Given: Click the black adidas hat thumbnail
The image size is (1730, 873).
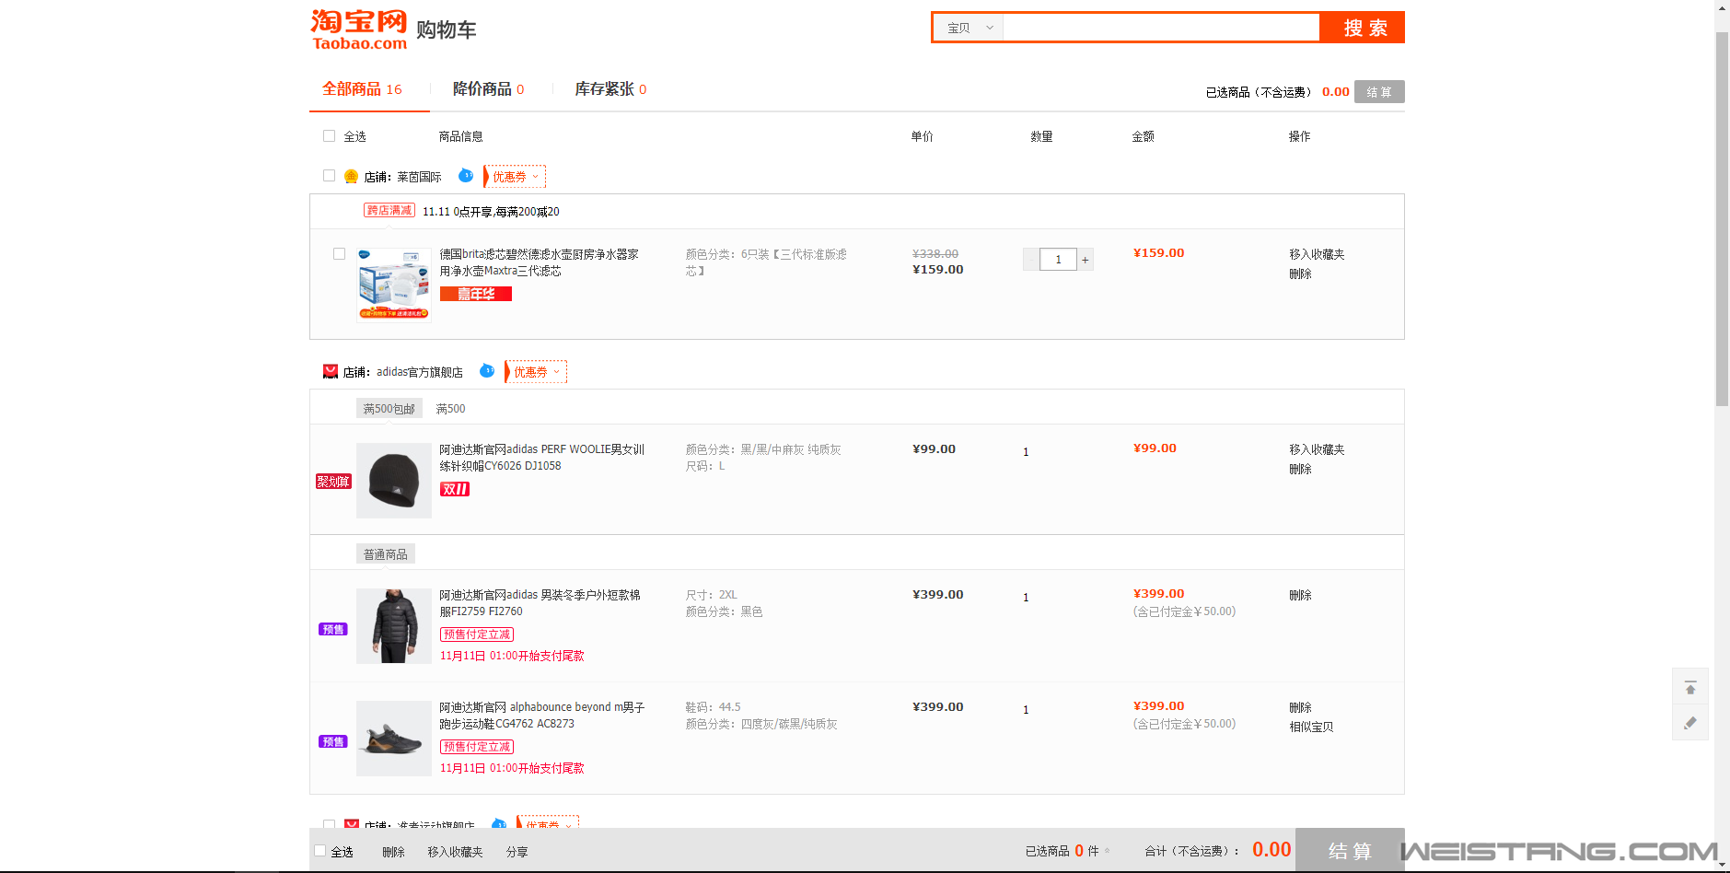Looking at the screenshot, I should 394,481.
